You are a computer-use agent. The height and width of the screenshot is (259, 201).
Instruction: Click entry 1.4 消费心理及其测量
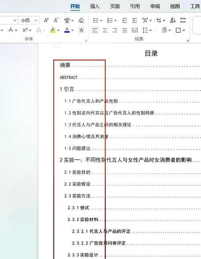click(86, 136)
